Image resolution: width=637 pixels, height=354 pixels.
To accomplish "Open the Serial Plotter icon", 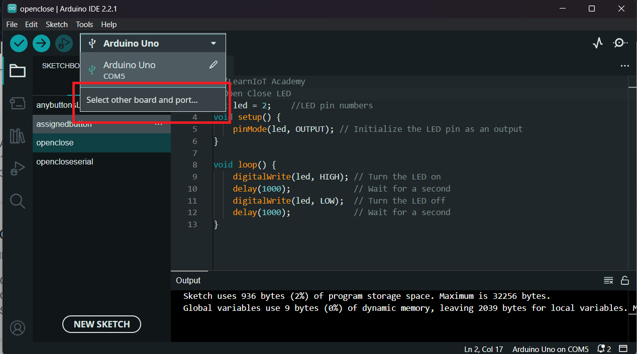I will [x=597, y=43].
